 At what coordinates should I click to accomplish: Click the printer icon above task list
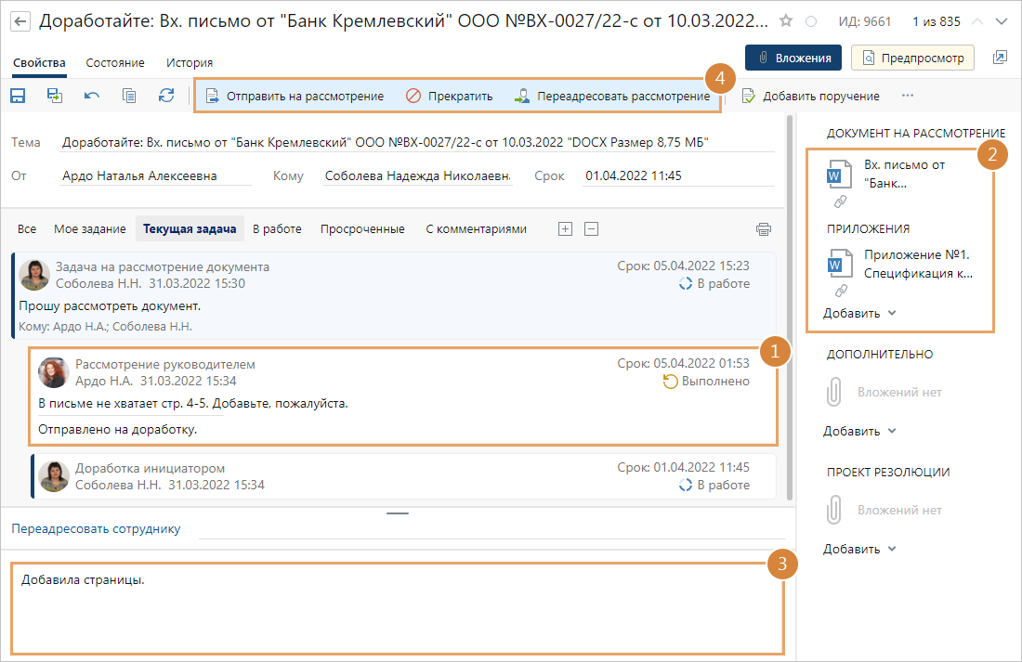pyautogui.click(x=764, y=229)
